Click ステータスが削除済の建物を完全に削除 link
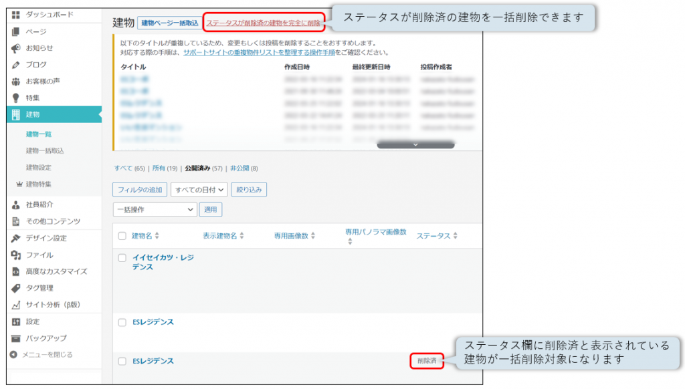This screenshot has width=685, height=389. click(264, 23)
